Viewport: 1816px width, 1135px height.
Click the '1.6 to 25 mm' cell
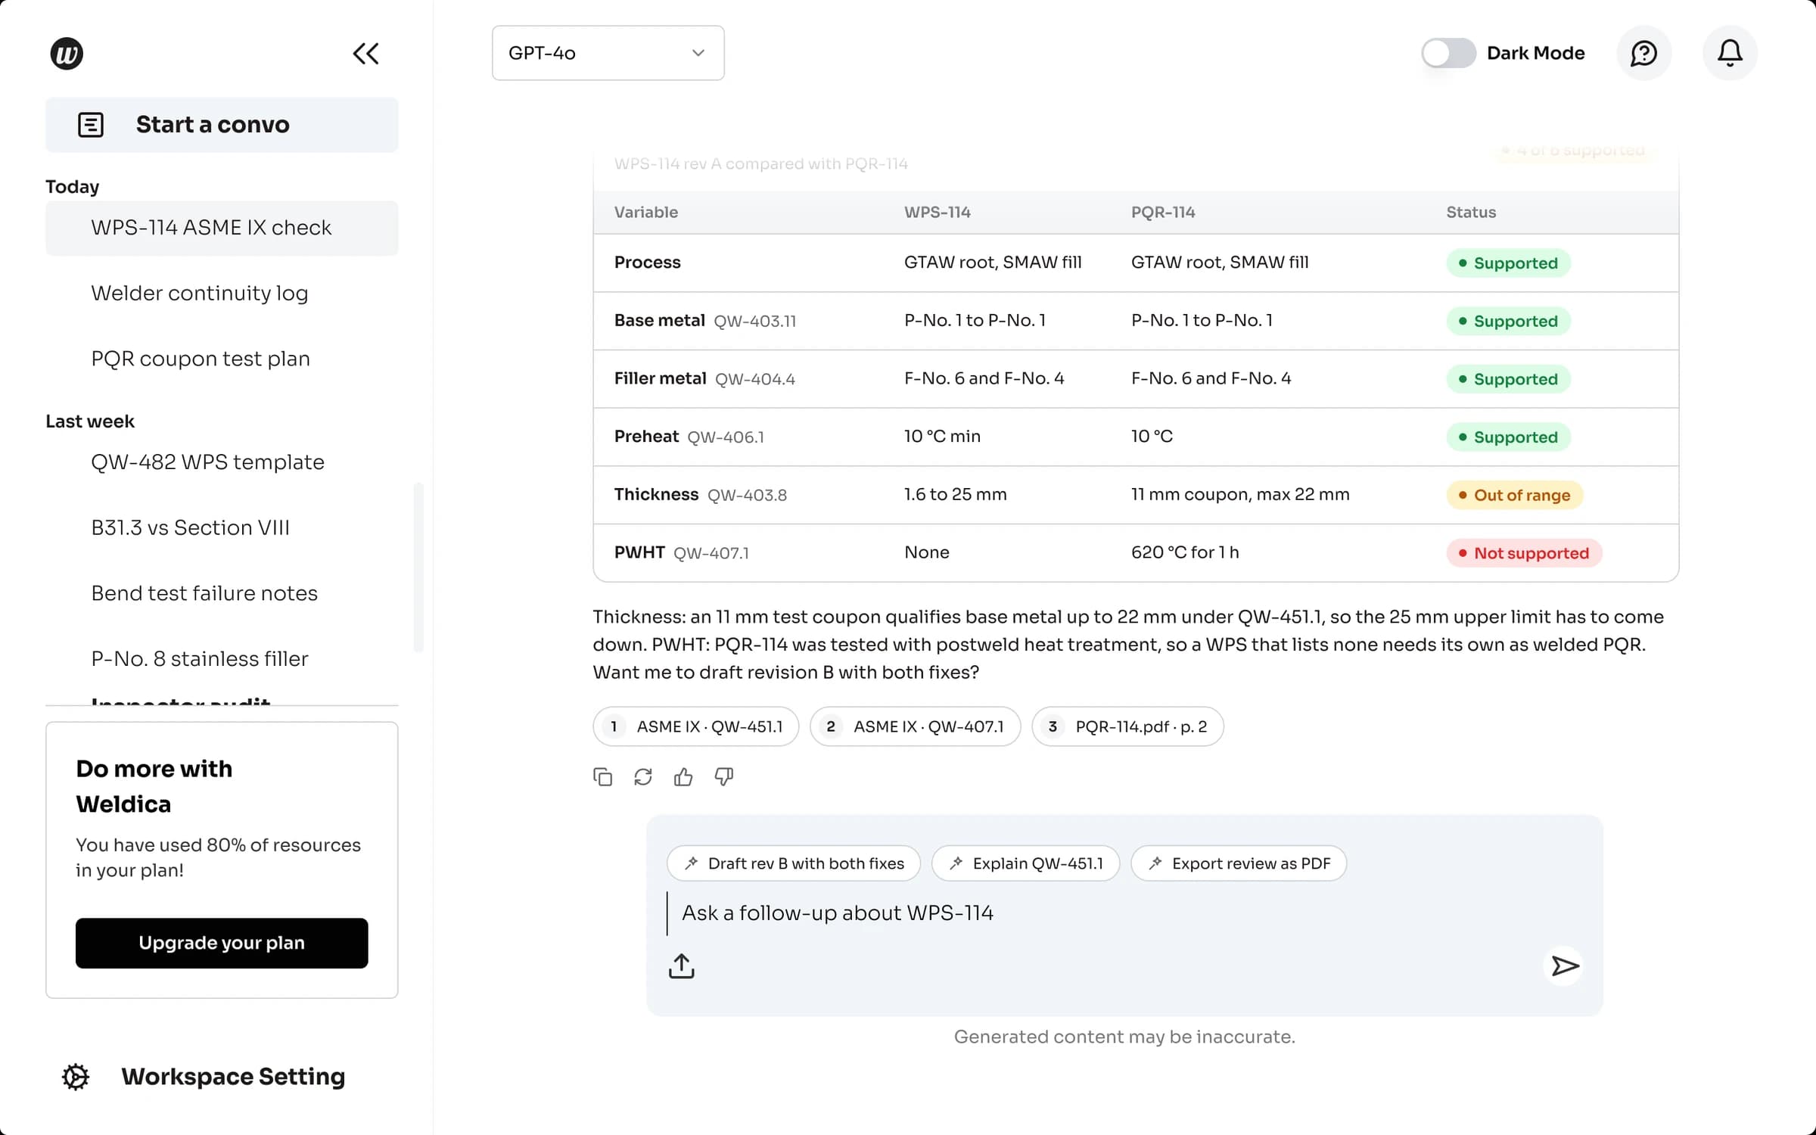click(955, 495)
